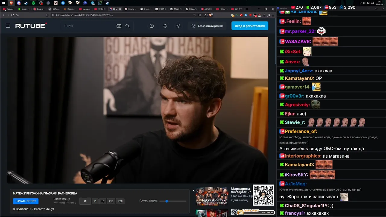Open Telegram from the taskbar
The height and width of the screenshot is (217, 386).
click(x=93, y=3)
